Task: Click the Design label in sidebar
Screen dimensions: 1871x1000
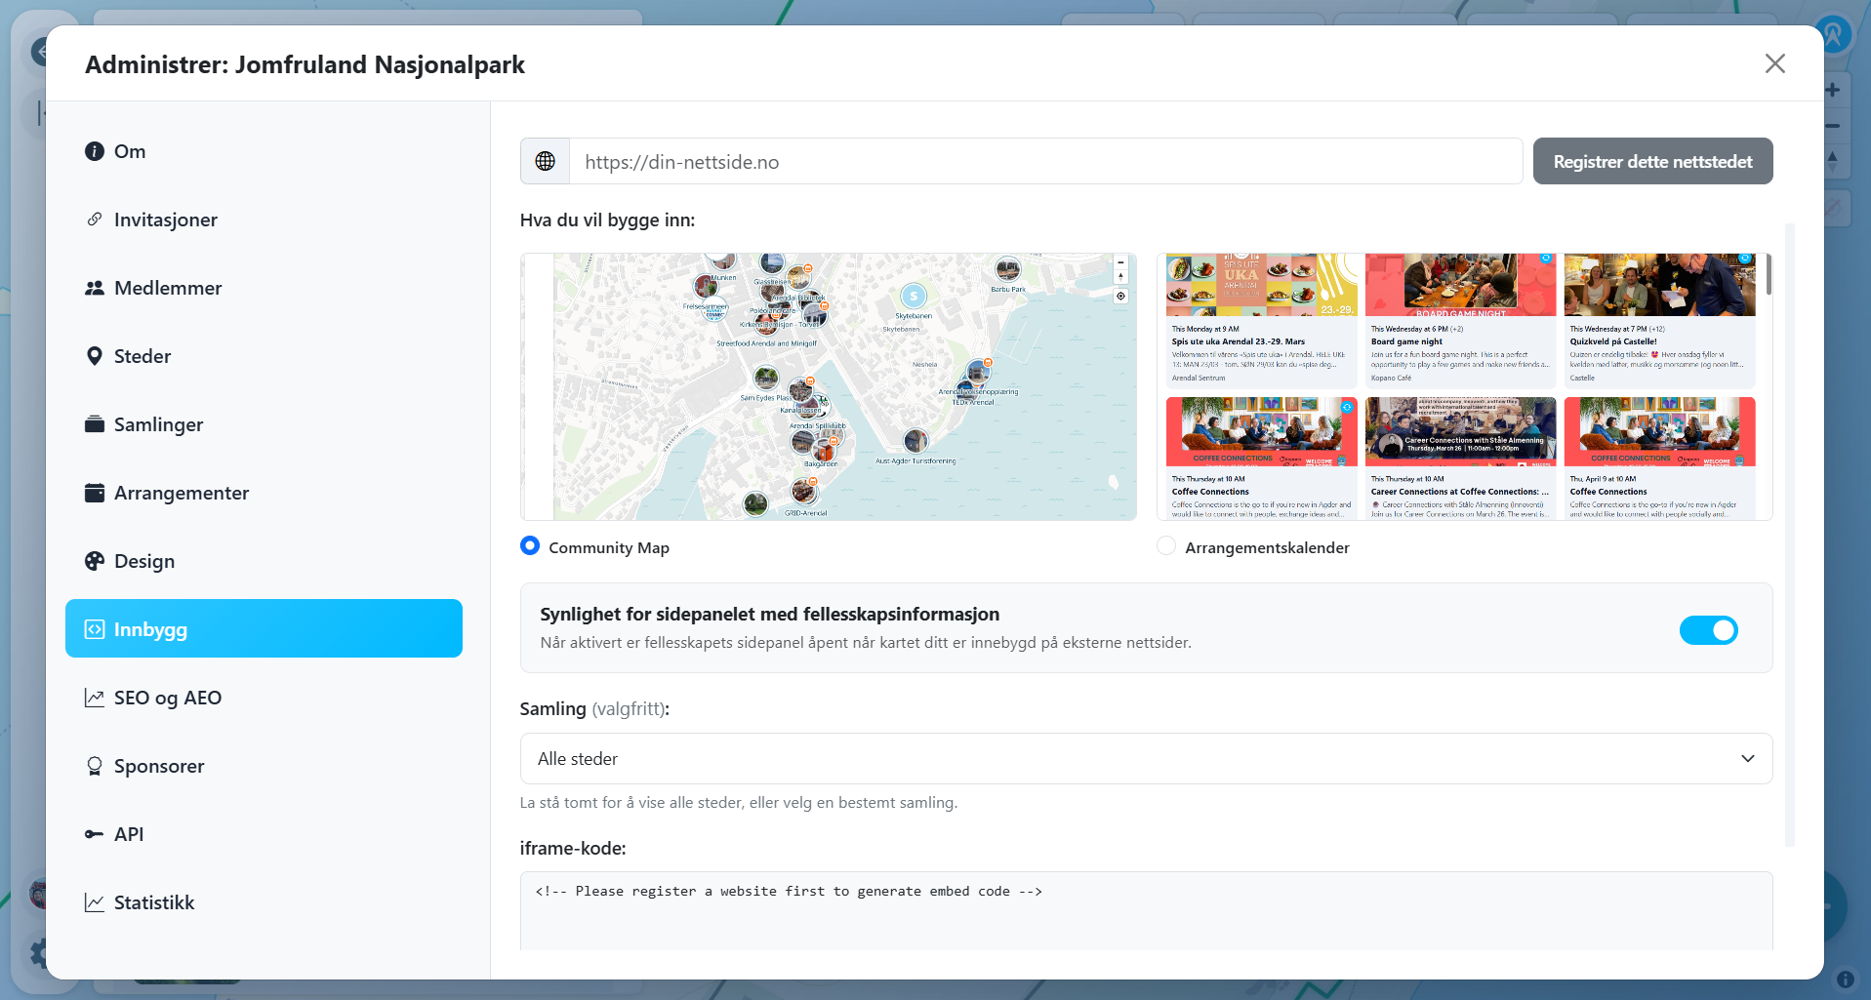Action: 144,561
